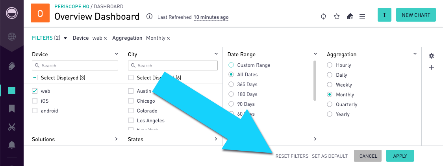Open the hamburger menu icon
This screenshot has width=443, height=166.
tap(362, 17)
